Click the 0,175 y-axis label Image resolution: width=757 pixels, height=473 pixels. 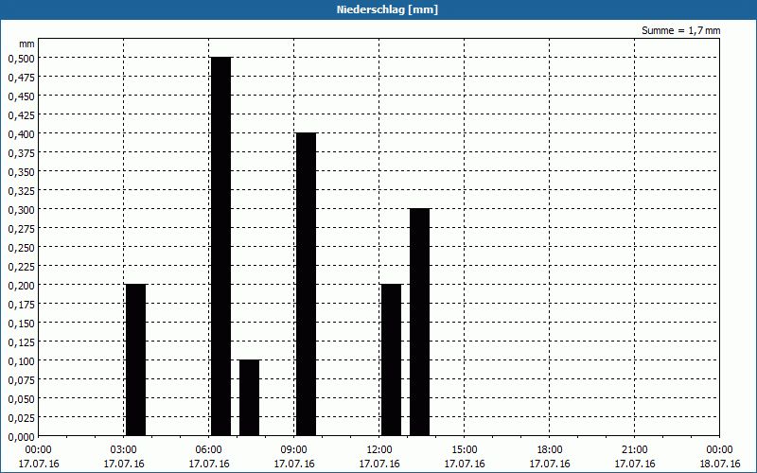pyautogui.click(x=21, y=305)
